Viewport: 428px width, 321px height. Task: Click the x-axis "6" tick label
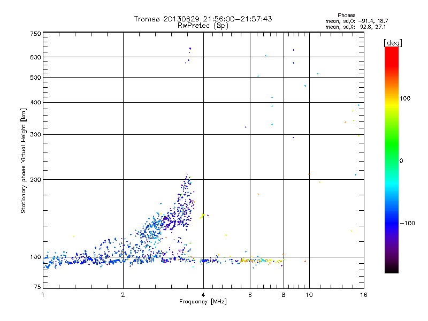click(x=250, y=295)
